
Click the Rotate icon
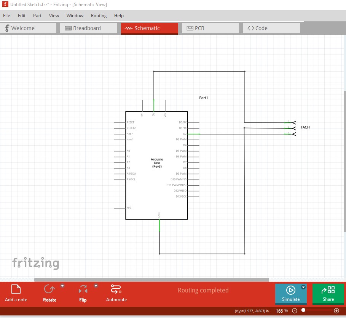(49, 289)
